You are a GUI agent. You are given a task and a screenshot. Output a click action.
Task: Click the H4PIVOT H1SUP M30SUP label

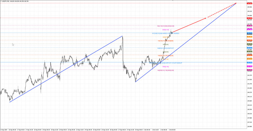(x=174, y=63)
